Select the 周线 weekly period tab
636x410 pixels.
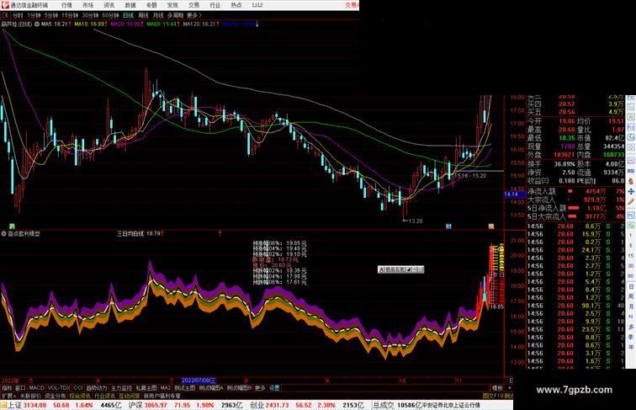coord(143,15)
